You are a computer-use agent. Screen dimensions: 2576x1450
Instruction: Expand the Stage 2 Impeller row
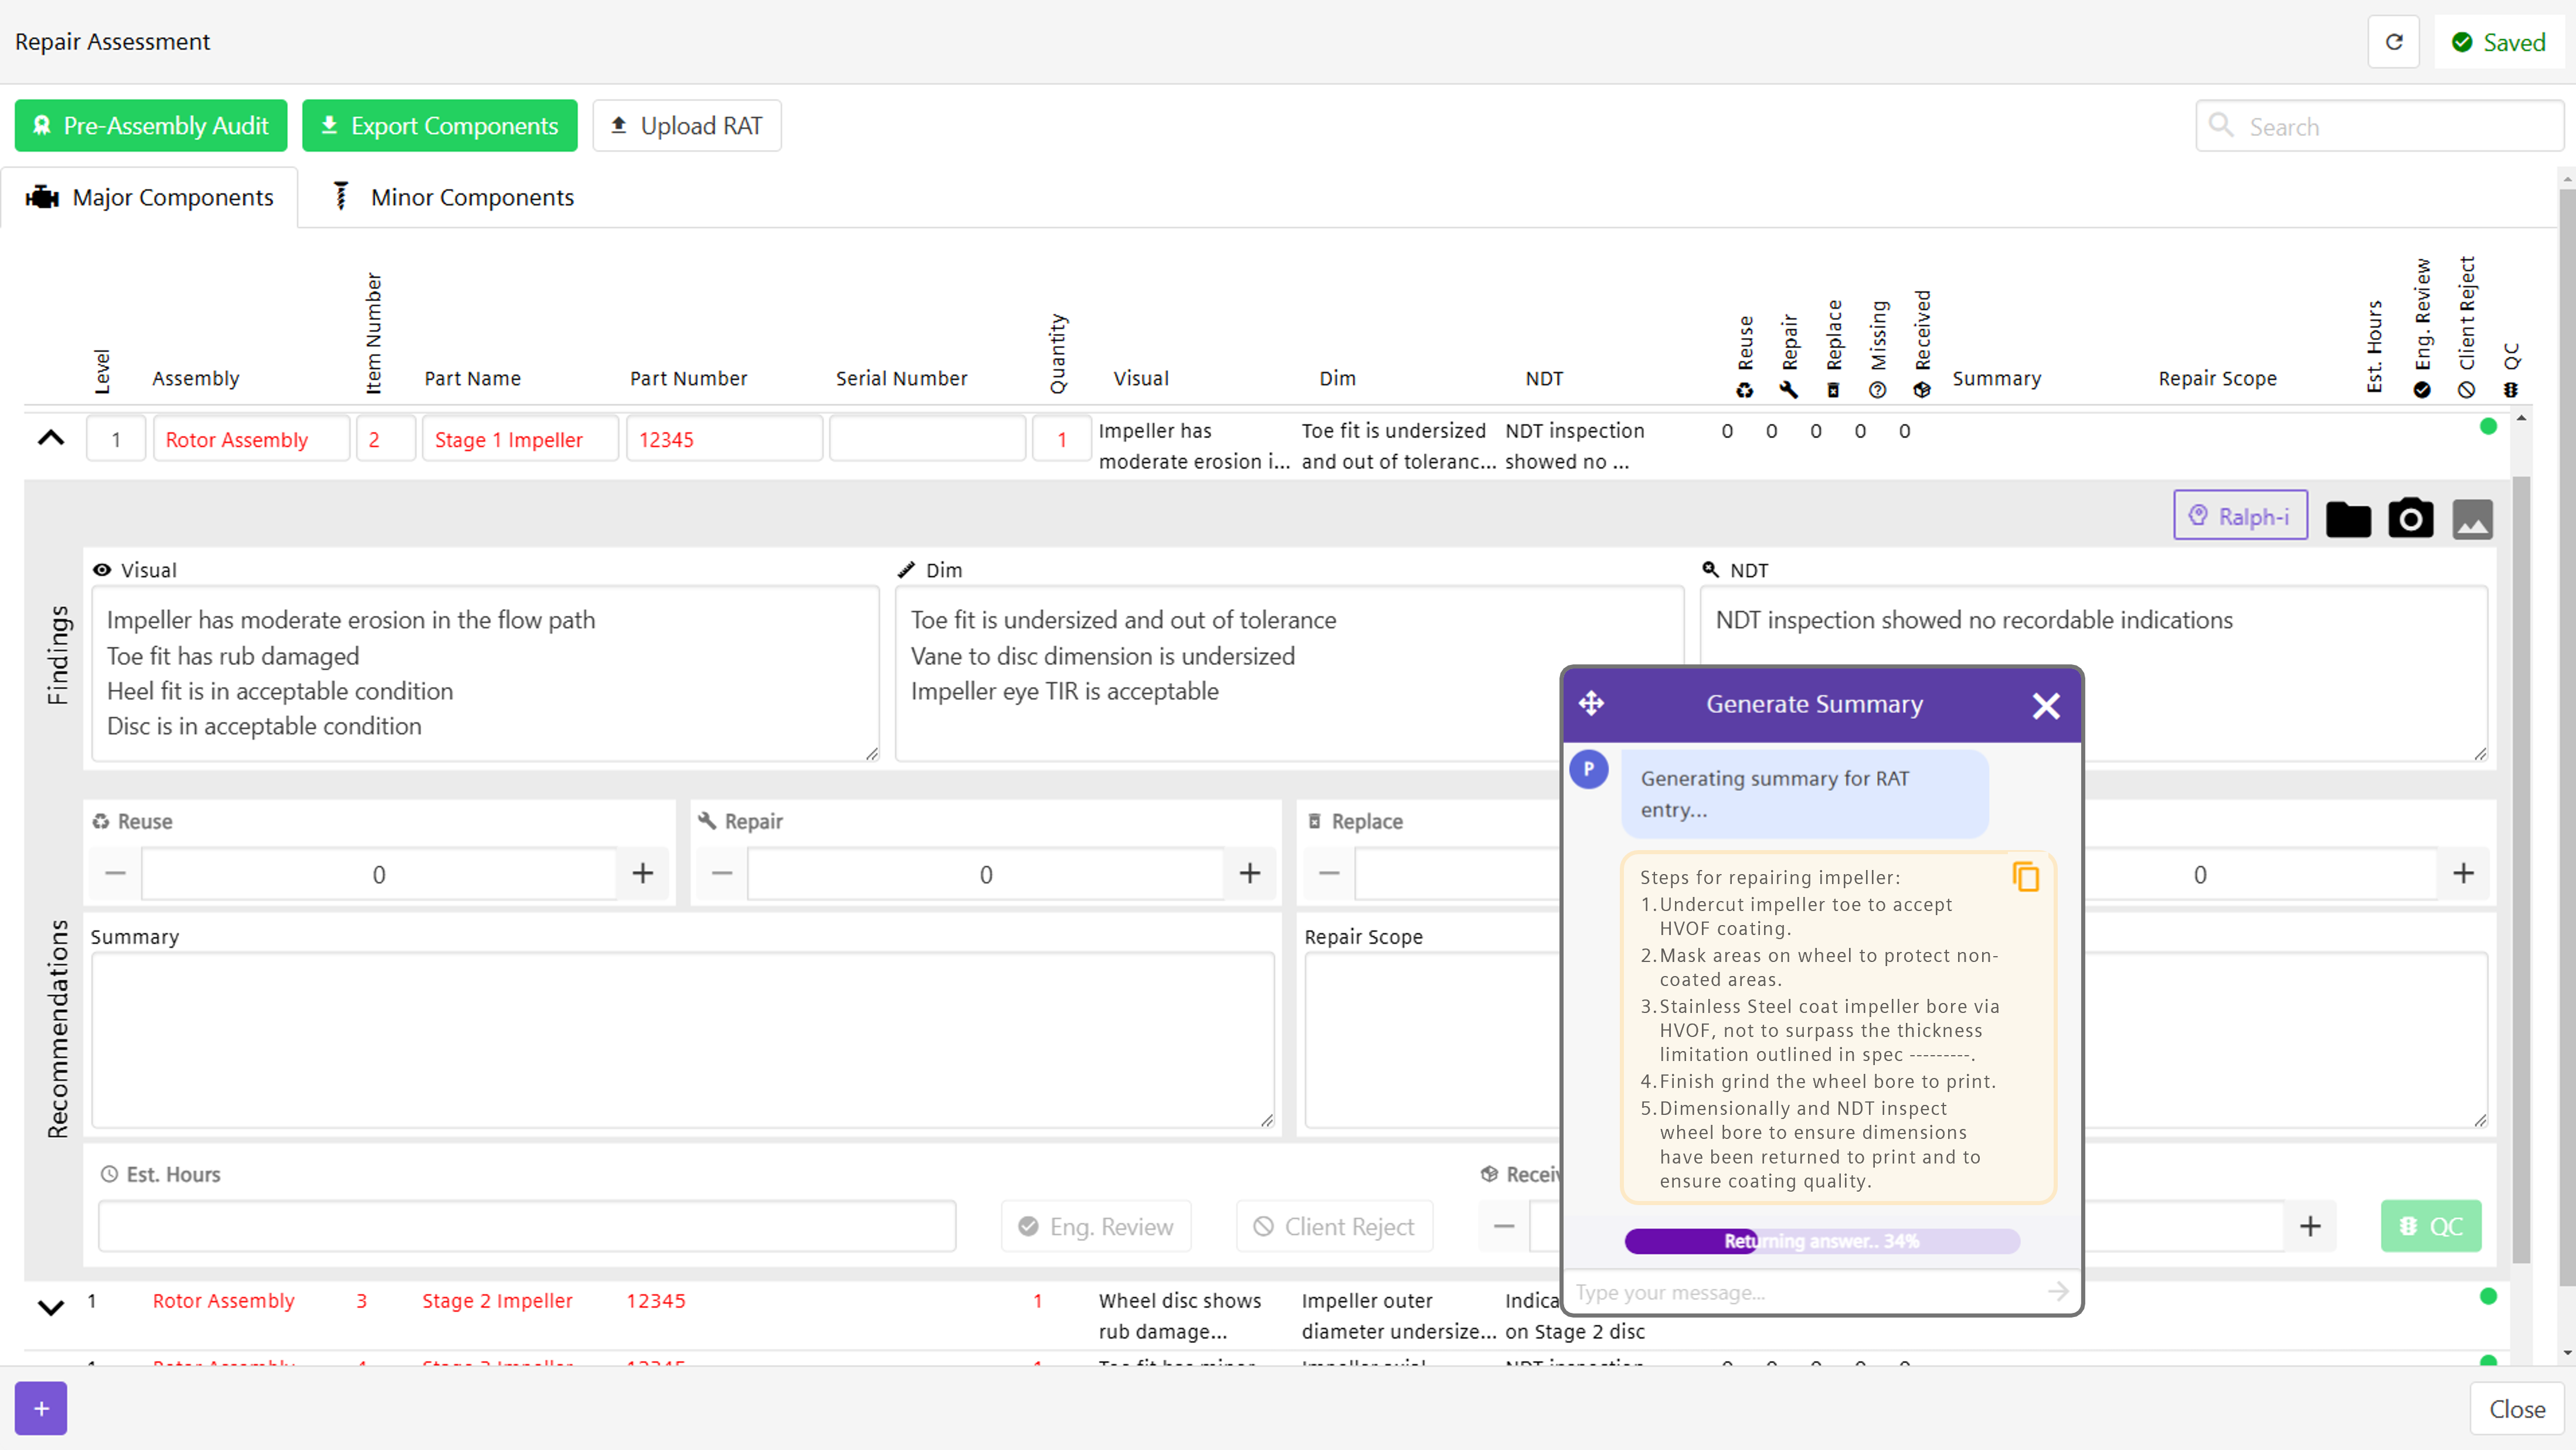[51, 1307]
